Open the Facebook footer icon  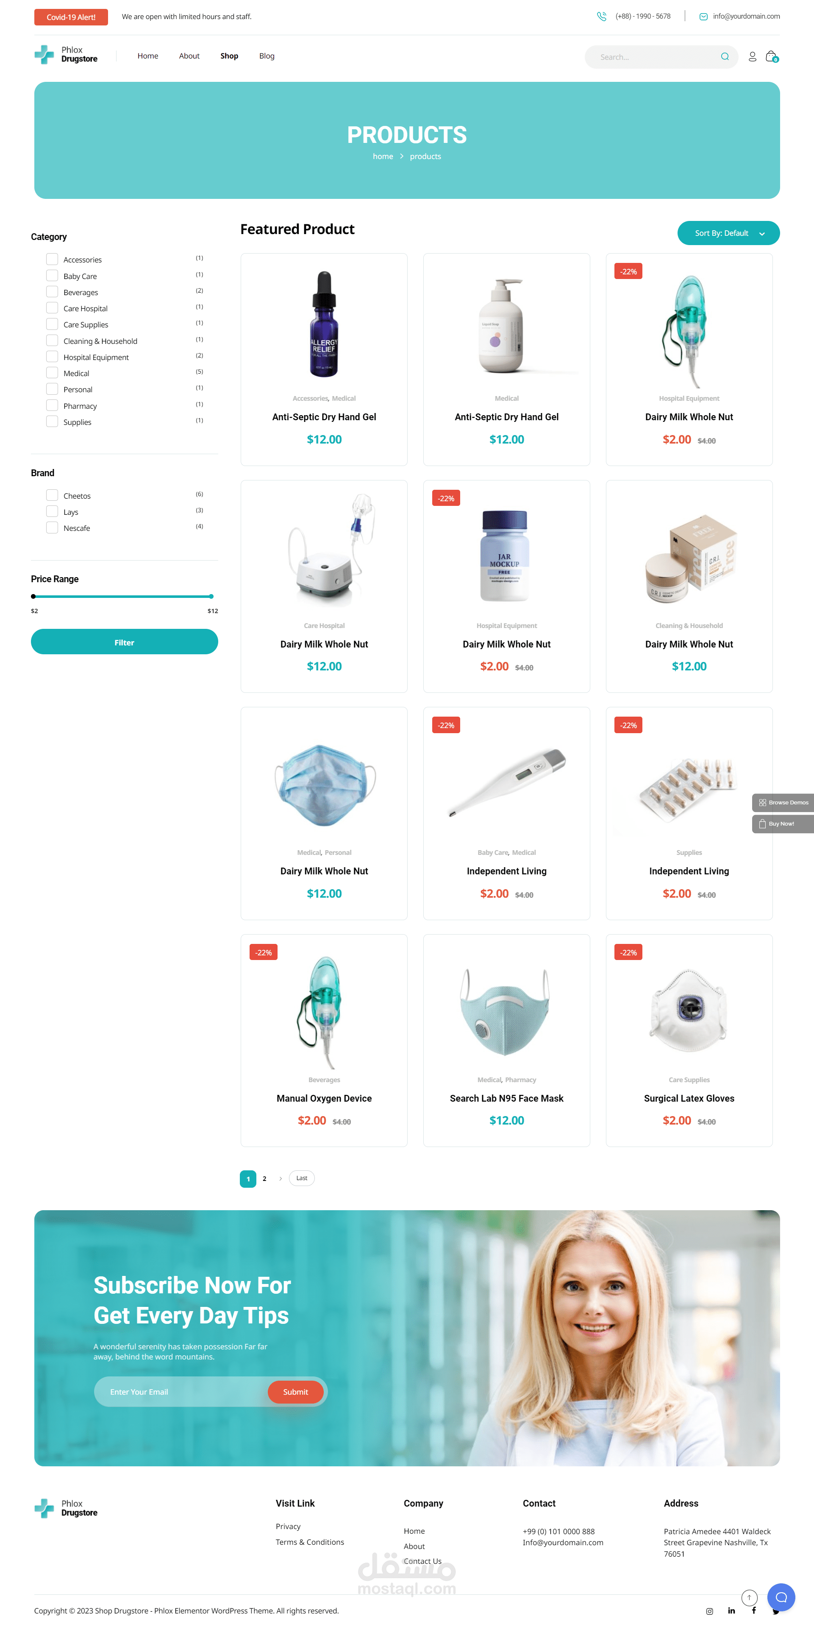(754, 1611)
